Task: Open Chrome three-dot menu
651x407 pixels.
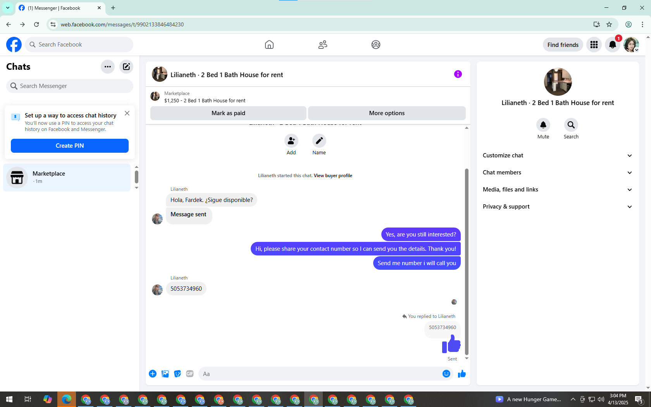Action: 642,24
